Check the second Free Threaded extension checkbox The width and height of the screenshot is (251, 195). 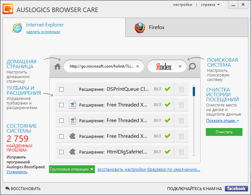click(61, 121)
